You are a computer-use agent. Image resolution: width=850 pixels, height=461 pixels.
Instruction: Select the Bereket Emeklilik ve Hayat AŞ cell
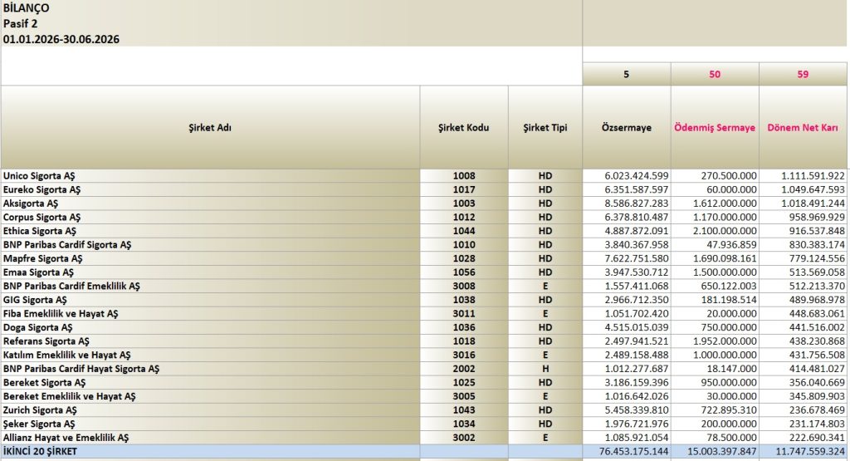point(210,396)
